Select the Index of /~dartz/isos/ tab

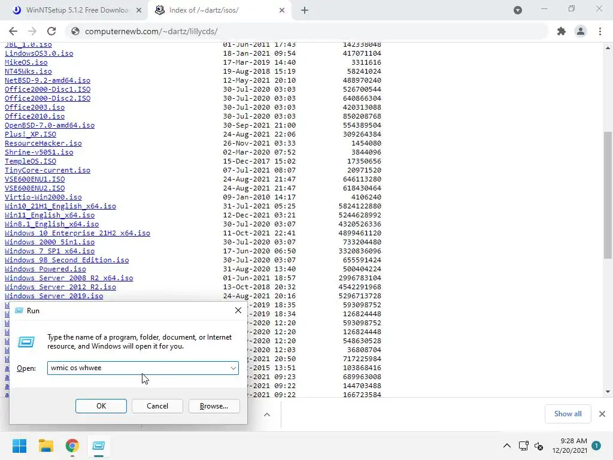click(x=219, y=10)
